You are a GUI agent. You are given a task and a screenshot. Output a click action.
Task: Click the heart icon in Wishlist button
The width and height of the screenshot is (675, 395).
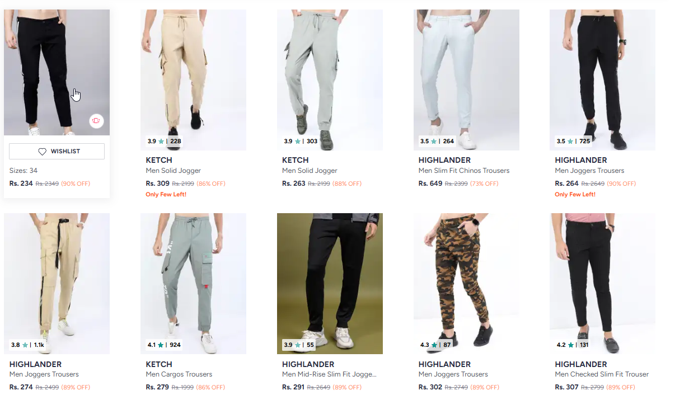click(42, 152)
